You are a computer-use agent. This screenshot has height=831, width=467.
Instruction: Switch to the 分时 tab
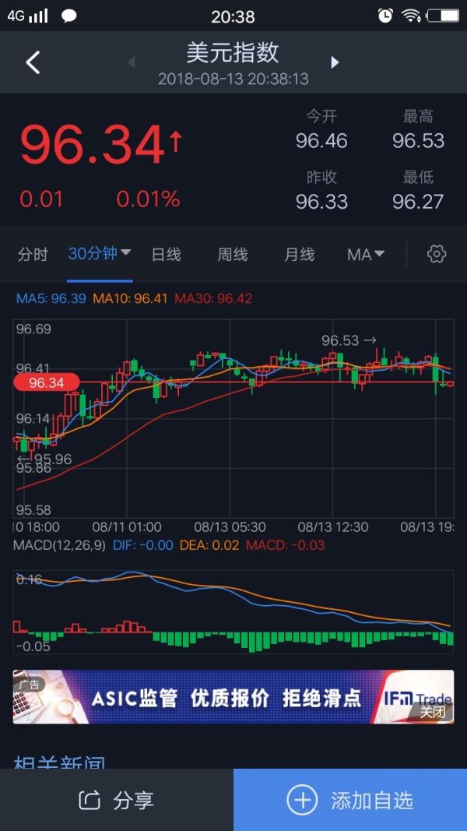pyautogui.click(x=33, y=254)
